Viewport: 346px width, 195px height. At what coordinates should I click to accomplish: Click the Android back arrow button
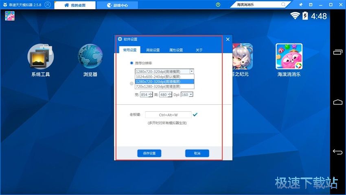click(x=337, y=152)
